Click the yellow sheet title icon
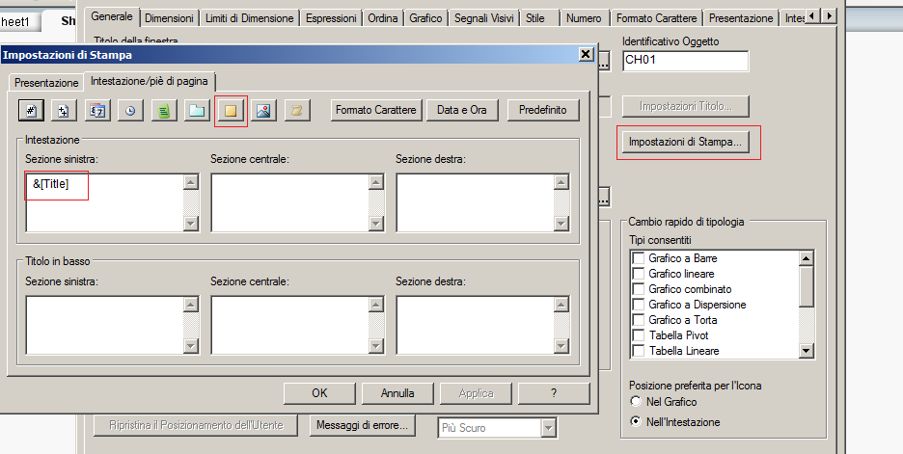This screenshot has height=454, width=903. [231, 110]
